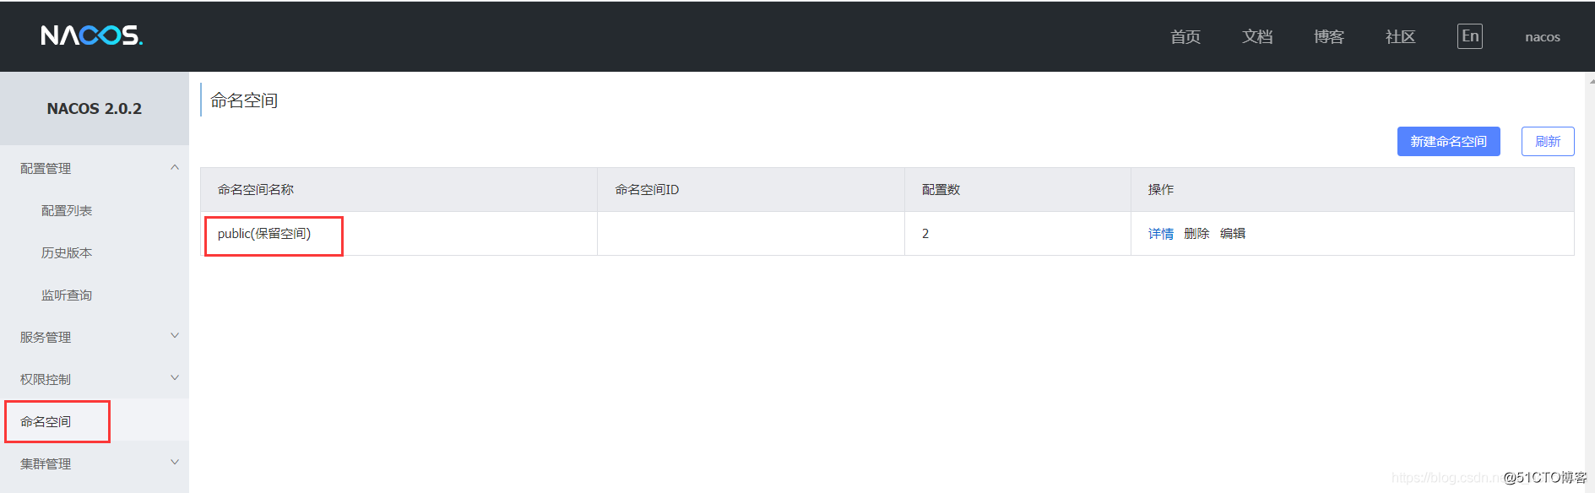Screen dimensions: 1595x493
Task: Select 监听查询 sidebar item
Action: point(67,295)
